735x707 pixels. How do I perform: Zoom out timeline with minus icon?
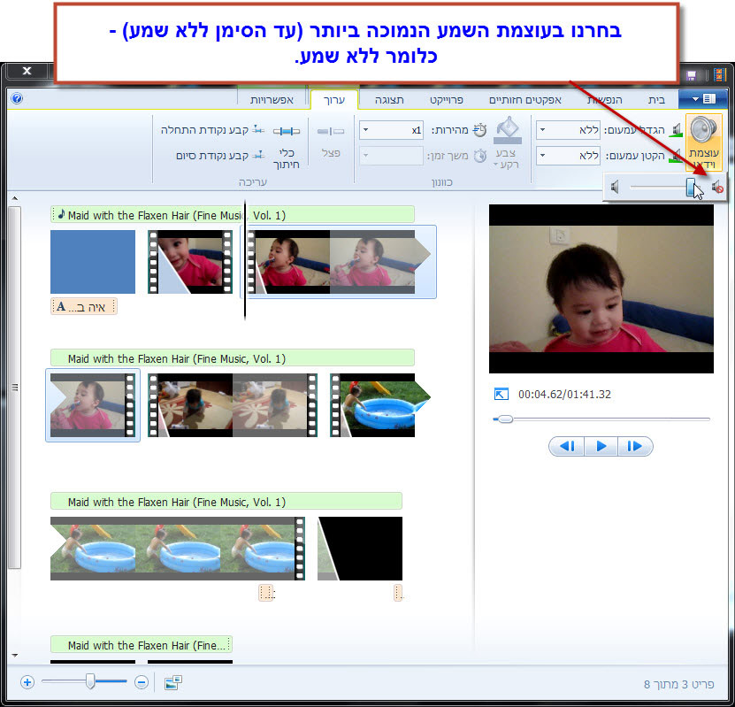click(x=142, y=682)
